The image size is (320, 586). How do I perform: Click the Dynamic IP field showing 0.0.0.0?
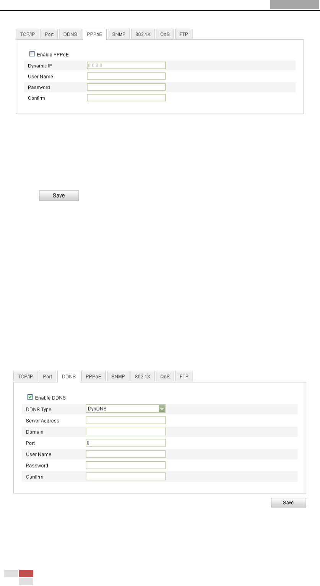(x=126, y=65)
